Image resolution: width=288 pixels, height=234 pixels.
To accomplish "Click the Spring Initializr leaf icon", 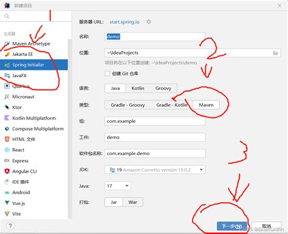I will [x=7, y=65].
